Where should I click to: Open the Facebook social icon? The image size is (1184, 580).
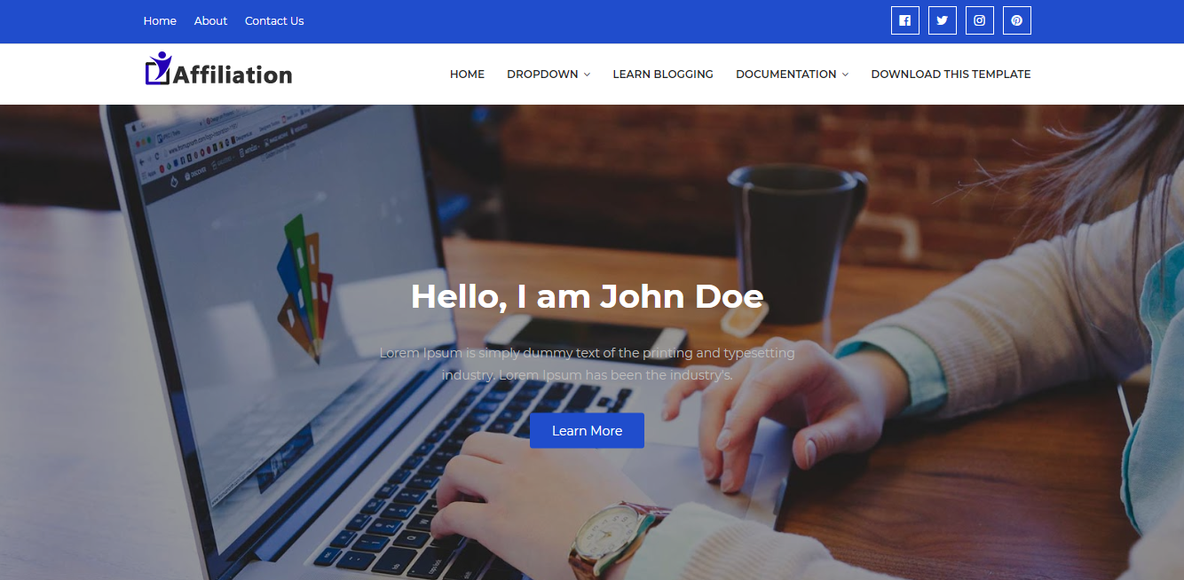904,20
